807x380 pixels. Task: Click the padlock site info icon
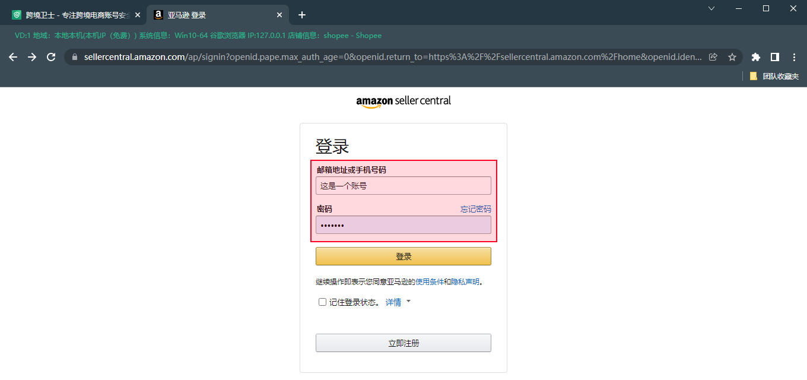pyautogui.click(x=75, y=57)
